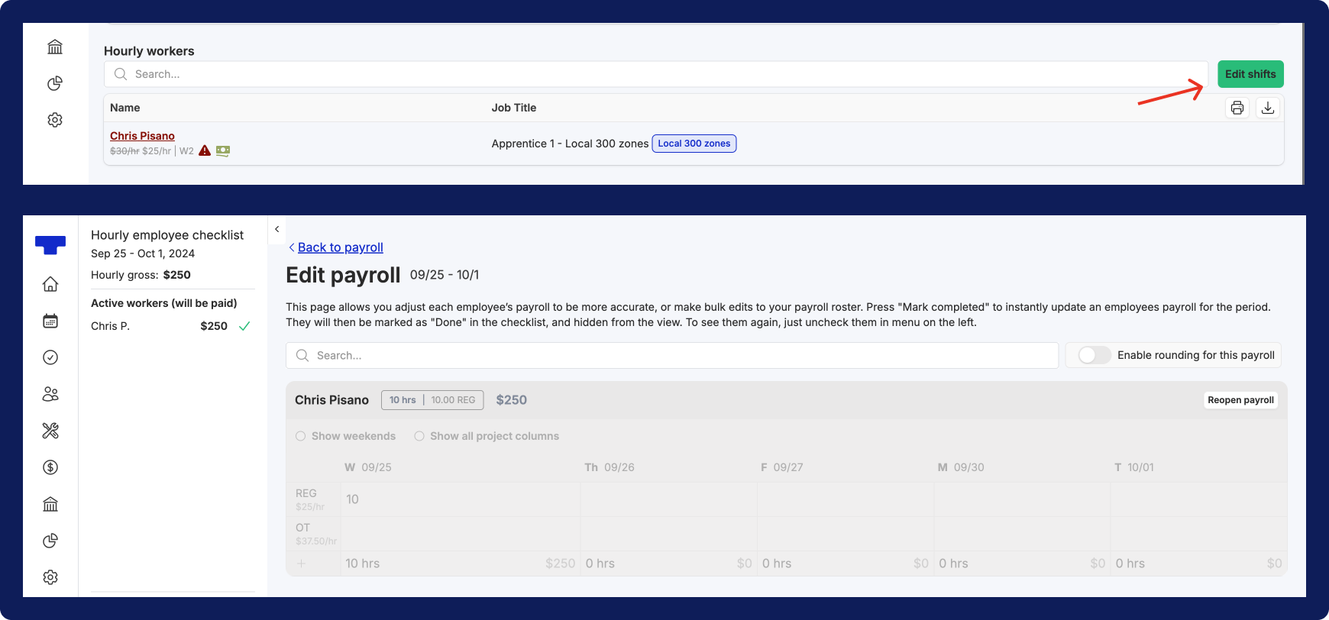Viewport: 1329px width, 620px height.
Task: Click the F 09/27 column header
Action: (782, 467)
